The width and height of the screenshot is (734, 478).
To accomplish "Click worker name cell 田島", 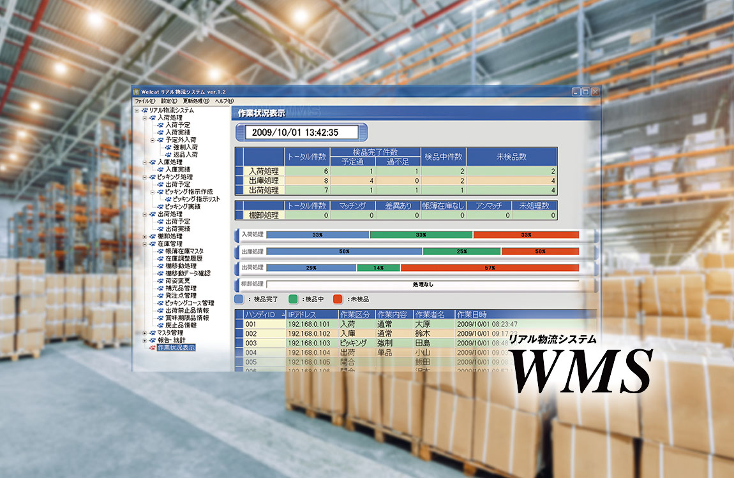I will pyautogui.click(x=433, y=343).
